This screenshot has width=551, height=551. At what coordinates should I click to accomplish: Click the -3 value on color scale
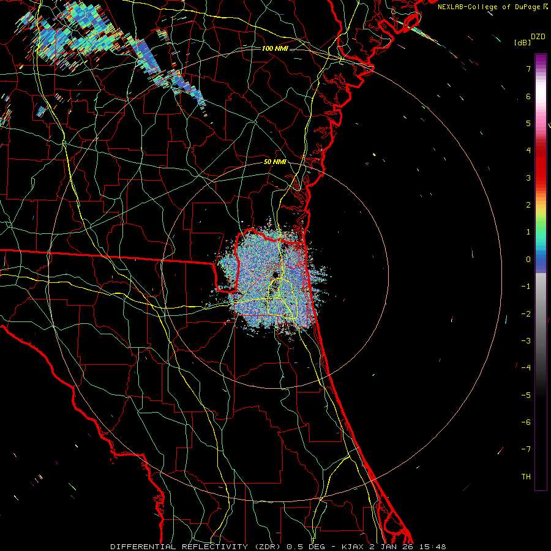tap(526, 341)
